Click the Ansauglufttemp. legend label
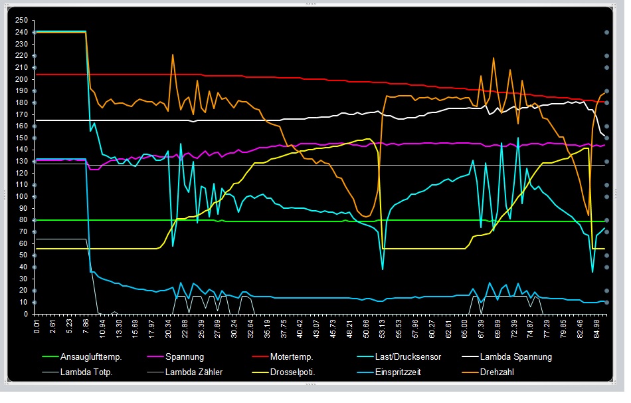 (x=90, y=357)
